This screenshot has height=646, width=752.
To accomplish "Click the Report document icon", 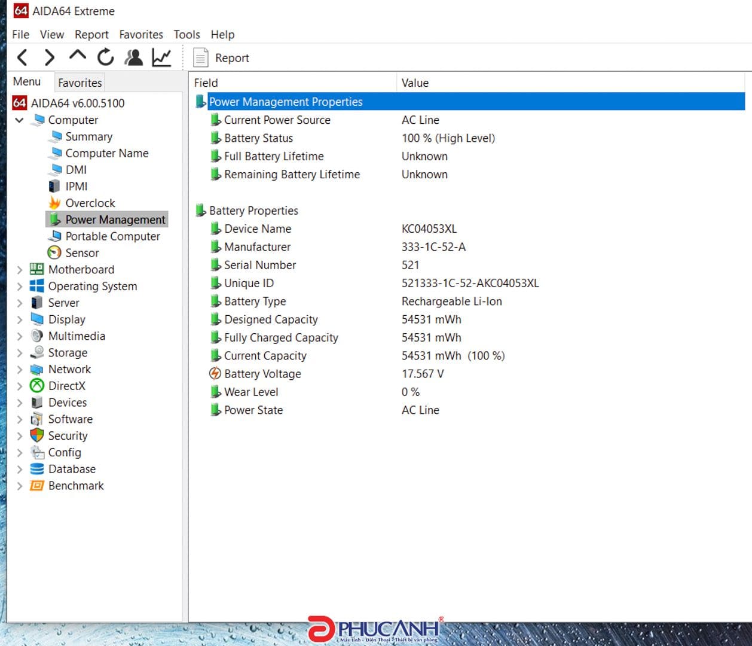I will click(201, 58).
